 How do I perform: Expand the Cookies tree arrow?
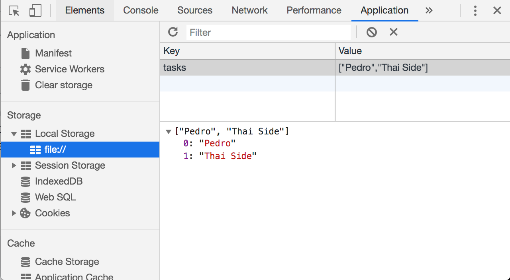tap(14, 213)
